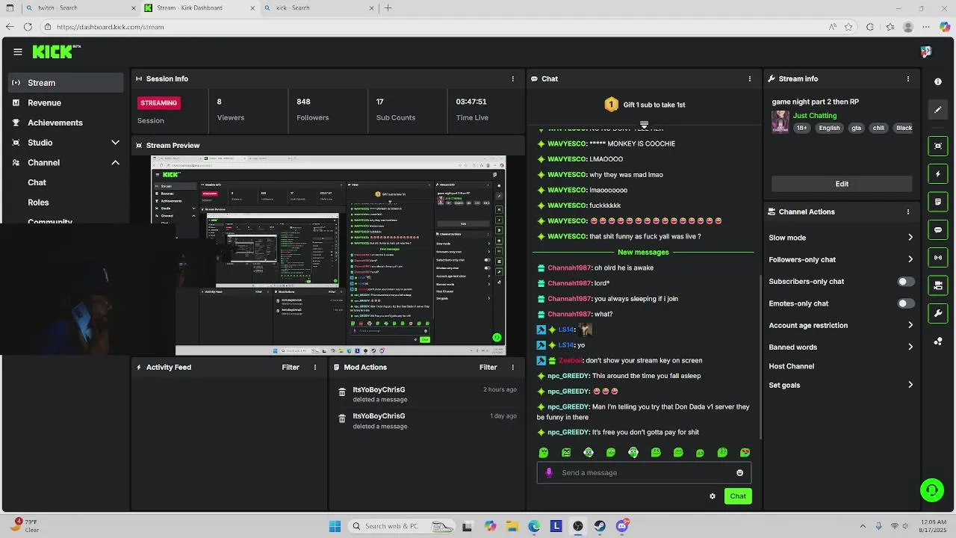
Task: Toggle Emotes-only chat switch
Action: pos(905,303)
